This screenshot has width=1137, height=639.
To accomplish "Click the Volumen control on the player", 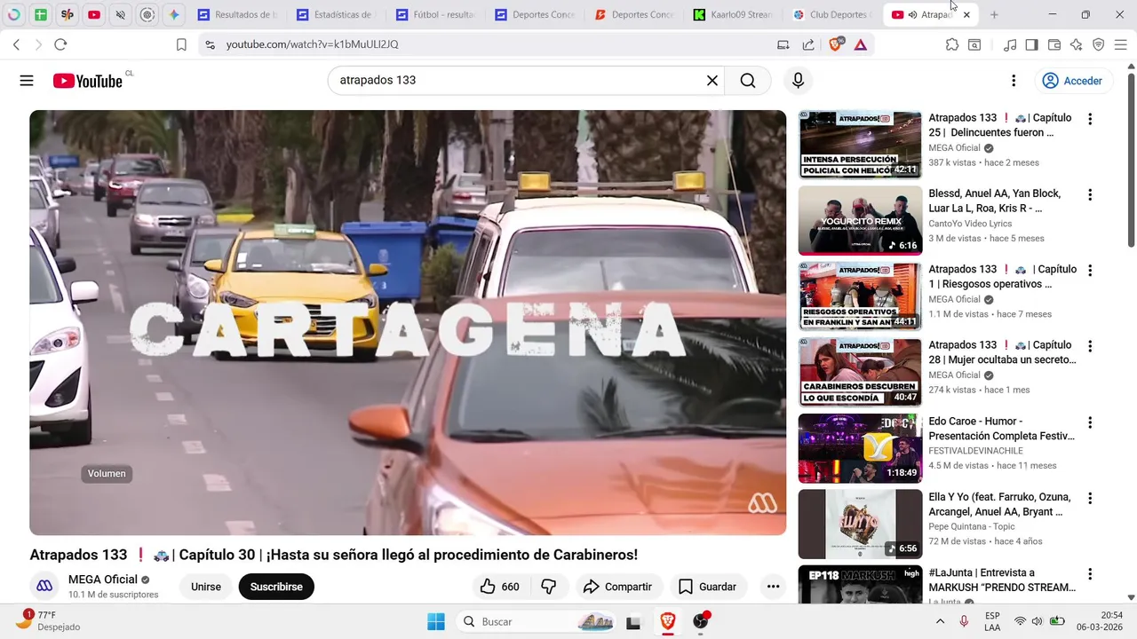I will [x=107, y=474].
